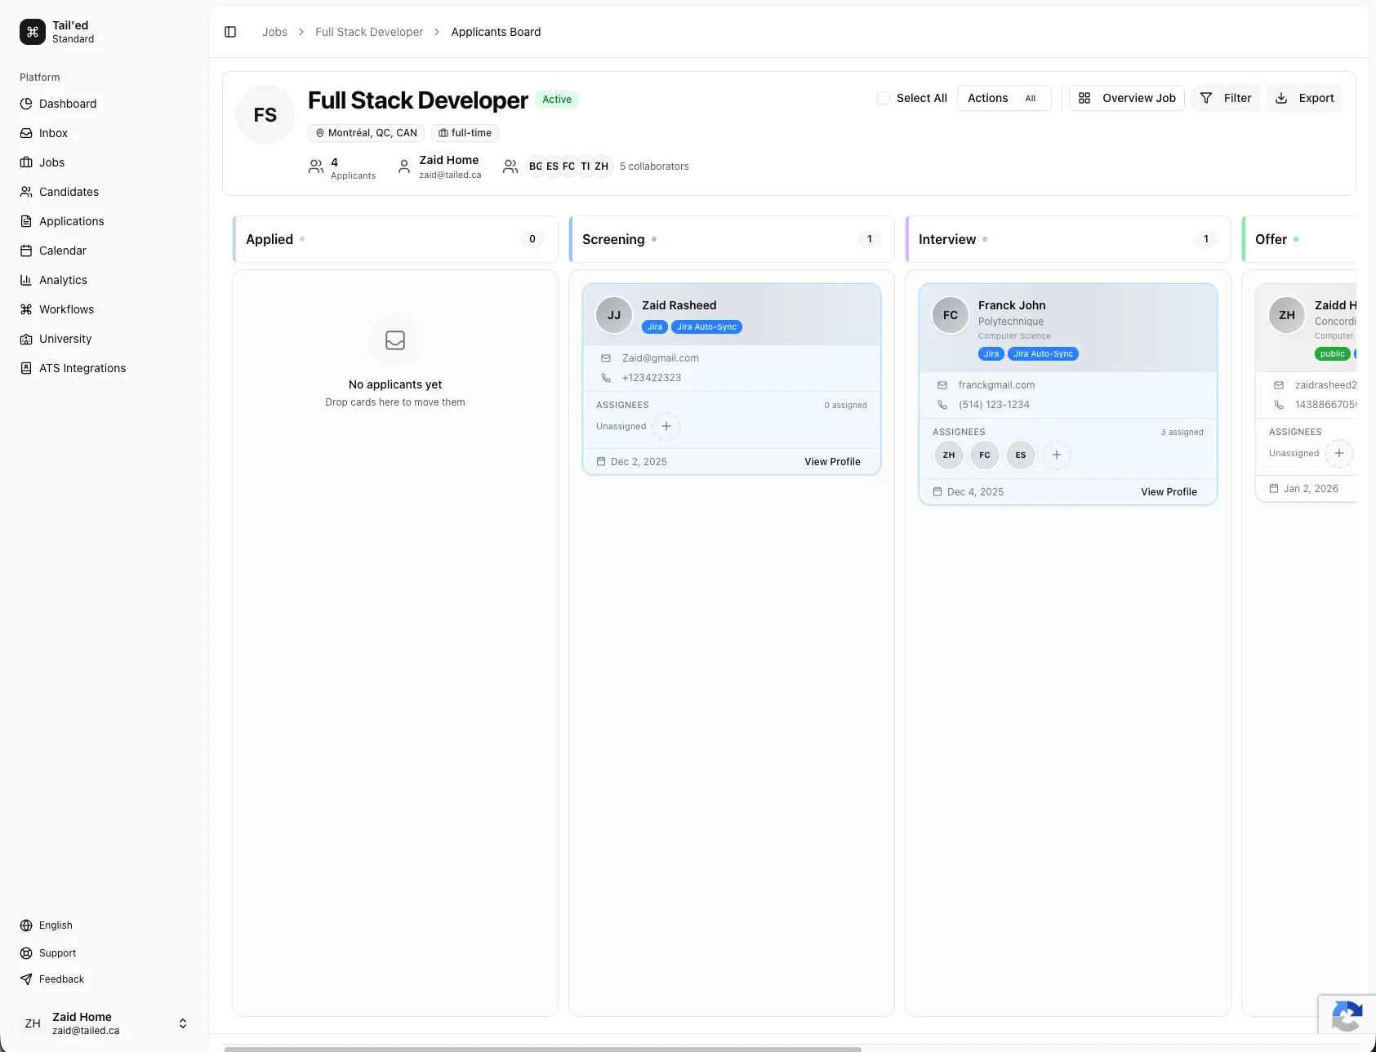Open the Actions All dropdown
Screen dimensions: 1376x1052
point(1004,98)
